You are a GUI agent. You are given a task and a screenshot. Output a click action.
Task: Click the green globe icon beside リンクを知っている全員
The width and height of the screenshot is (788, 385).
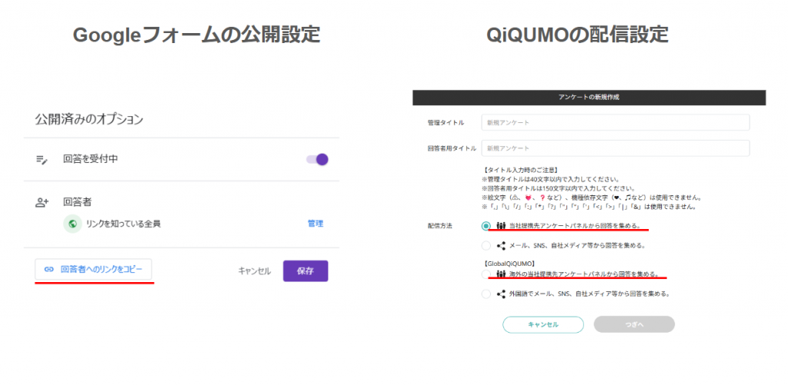tap(72, 224)
